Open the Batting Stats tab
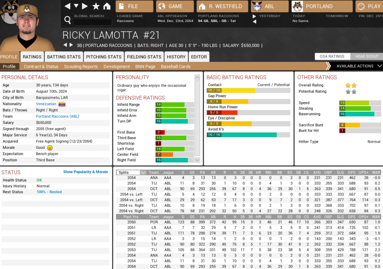 [x=64, y=57]
